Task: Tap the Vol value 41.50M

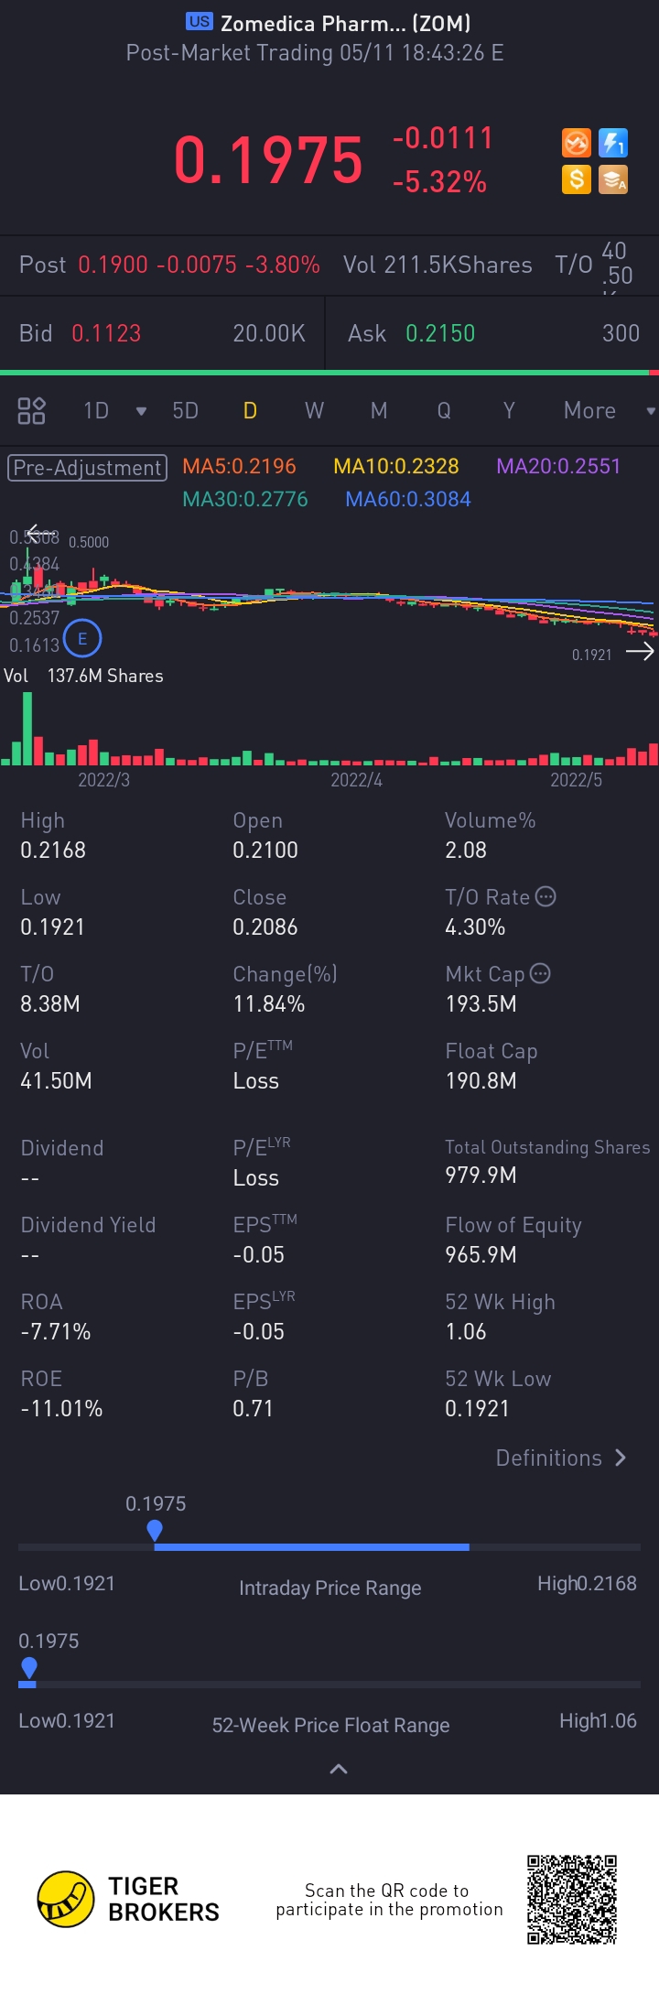Action: point(56,1080)
